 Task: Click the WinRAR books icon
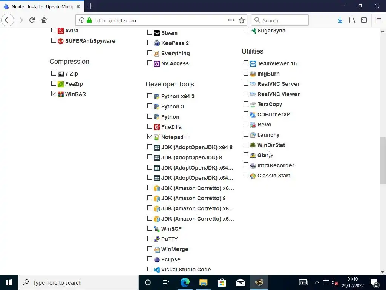click(61, 94)
